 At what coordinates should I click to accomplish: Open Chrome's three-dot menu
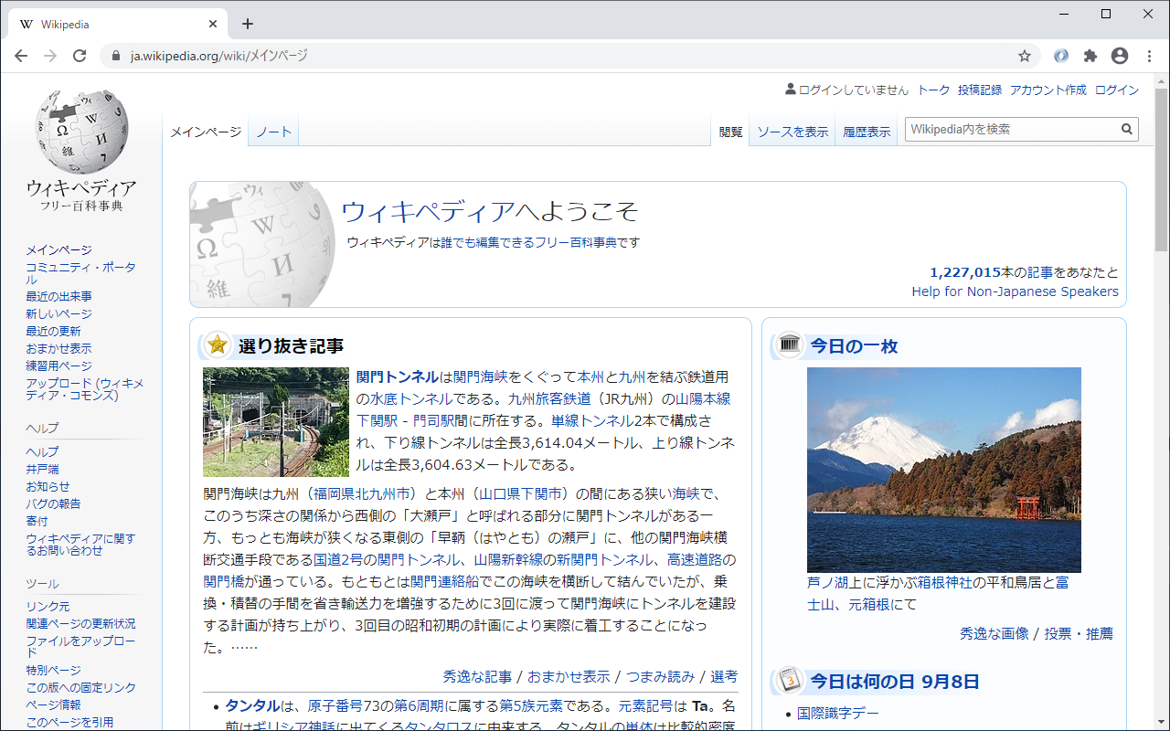(x=1150, y=56)
